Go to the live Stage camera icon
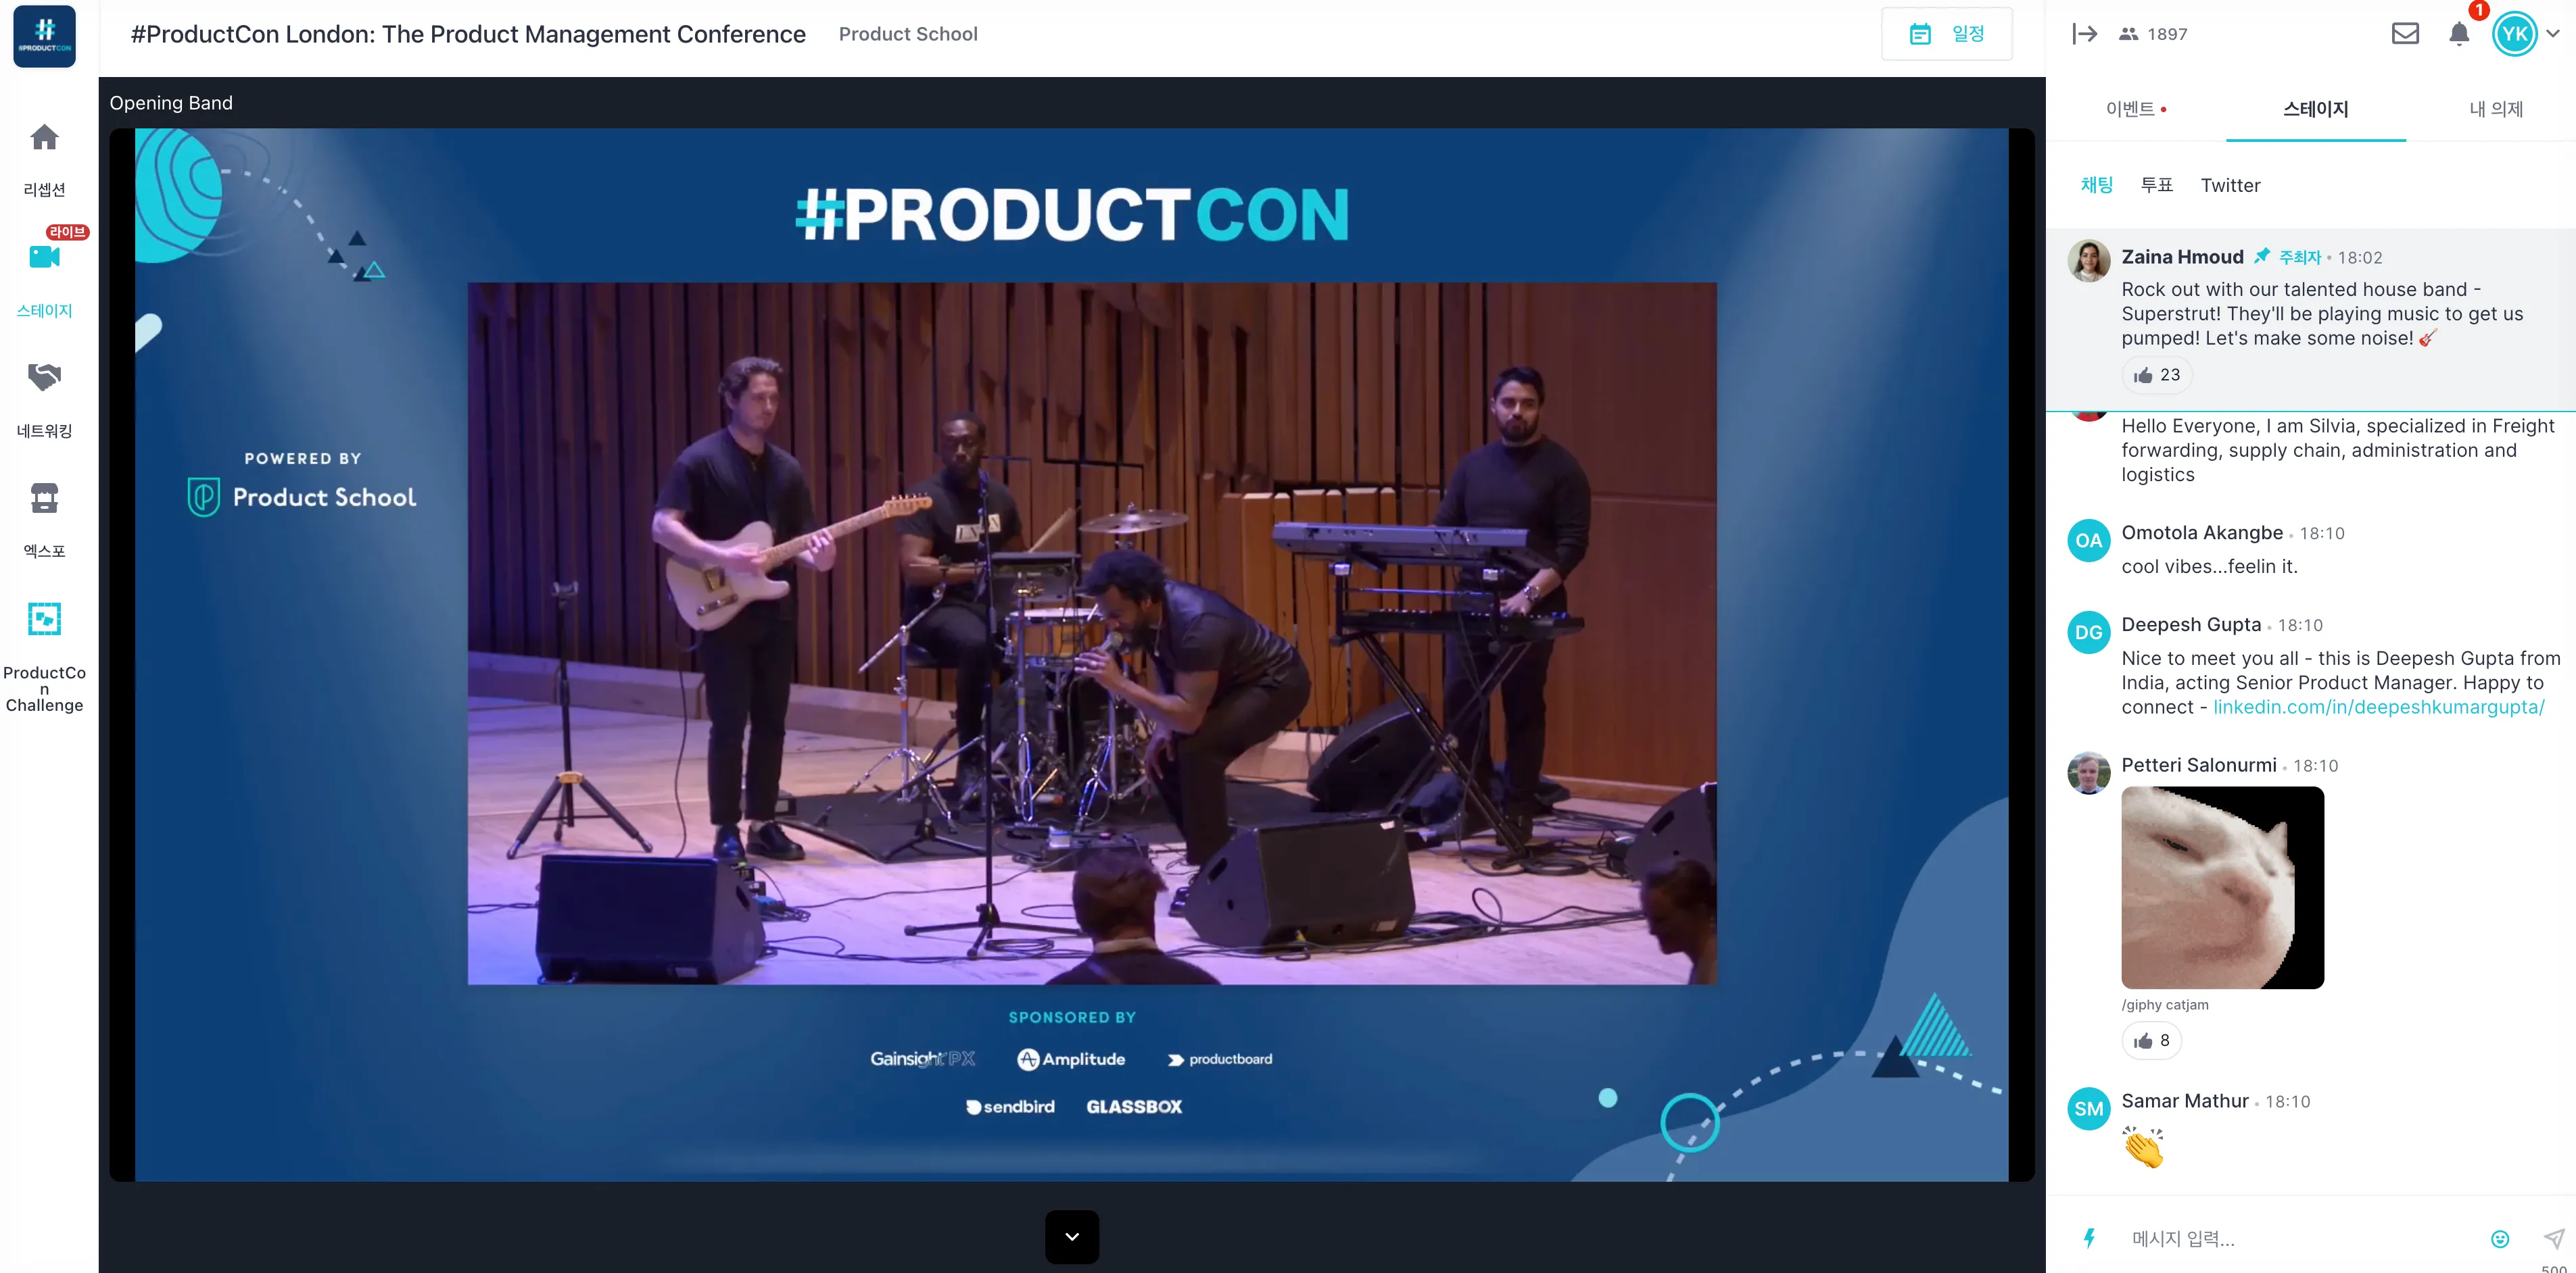The width and height of the screenshot is (2576, 1273). [x=44, y=258]
